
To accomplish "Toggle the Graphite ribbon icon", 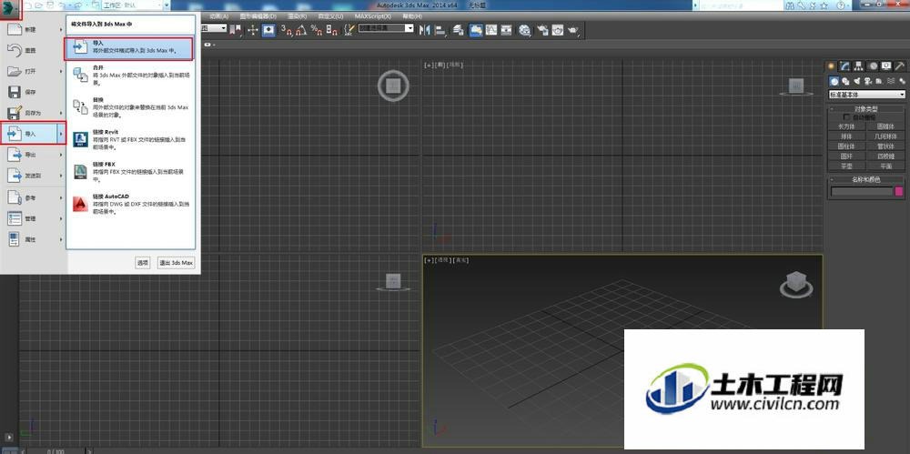I will pos(476,30).
